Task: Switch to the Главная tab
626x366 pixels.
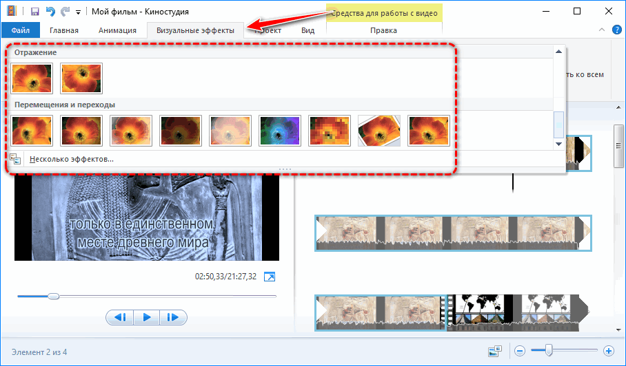Action: pyautogui.click(x=64, y=30)
